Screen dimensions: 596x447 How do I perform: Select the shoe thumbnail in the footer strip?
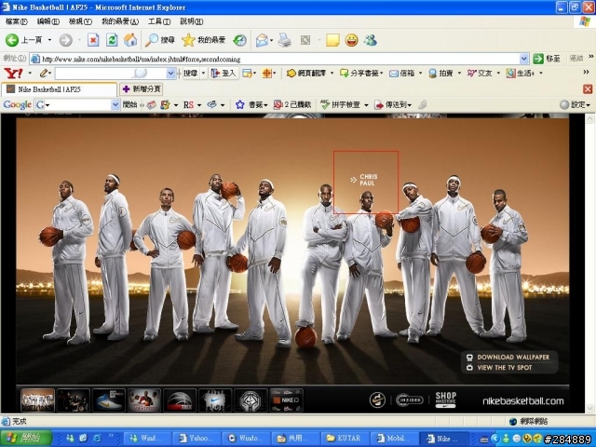point(108,400)
